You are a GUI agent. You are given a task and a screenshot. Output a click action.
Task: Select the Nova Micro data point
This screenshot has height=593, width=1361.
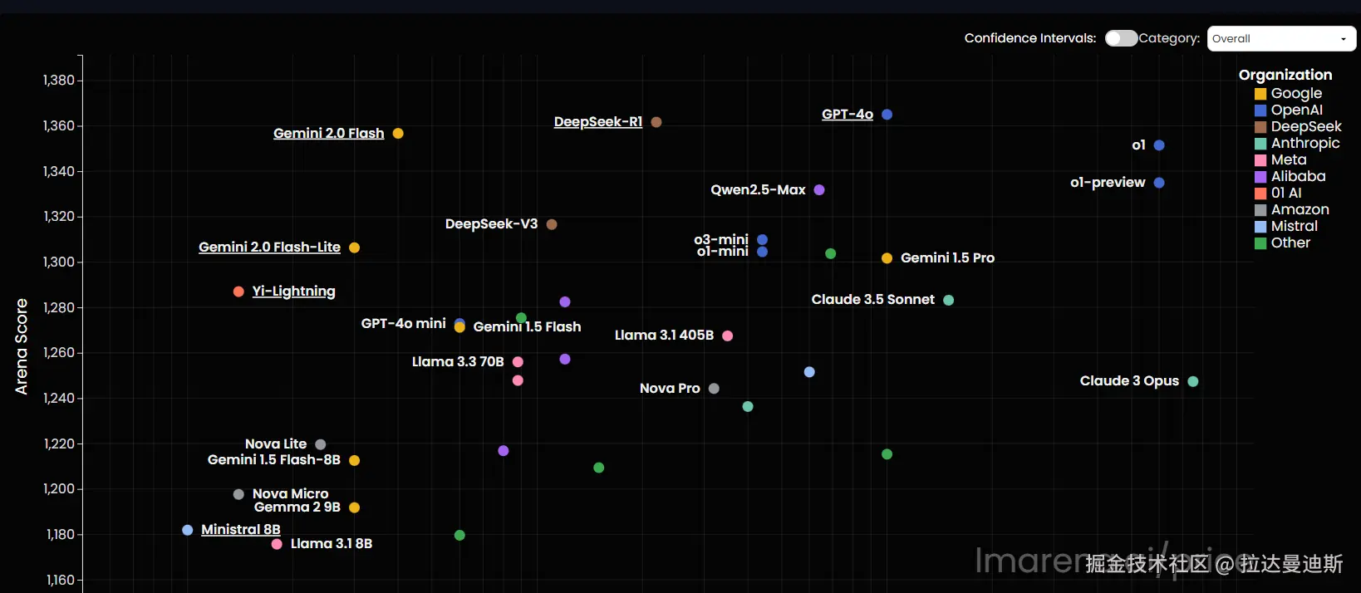coord(238,494)
